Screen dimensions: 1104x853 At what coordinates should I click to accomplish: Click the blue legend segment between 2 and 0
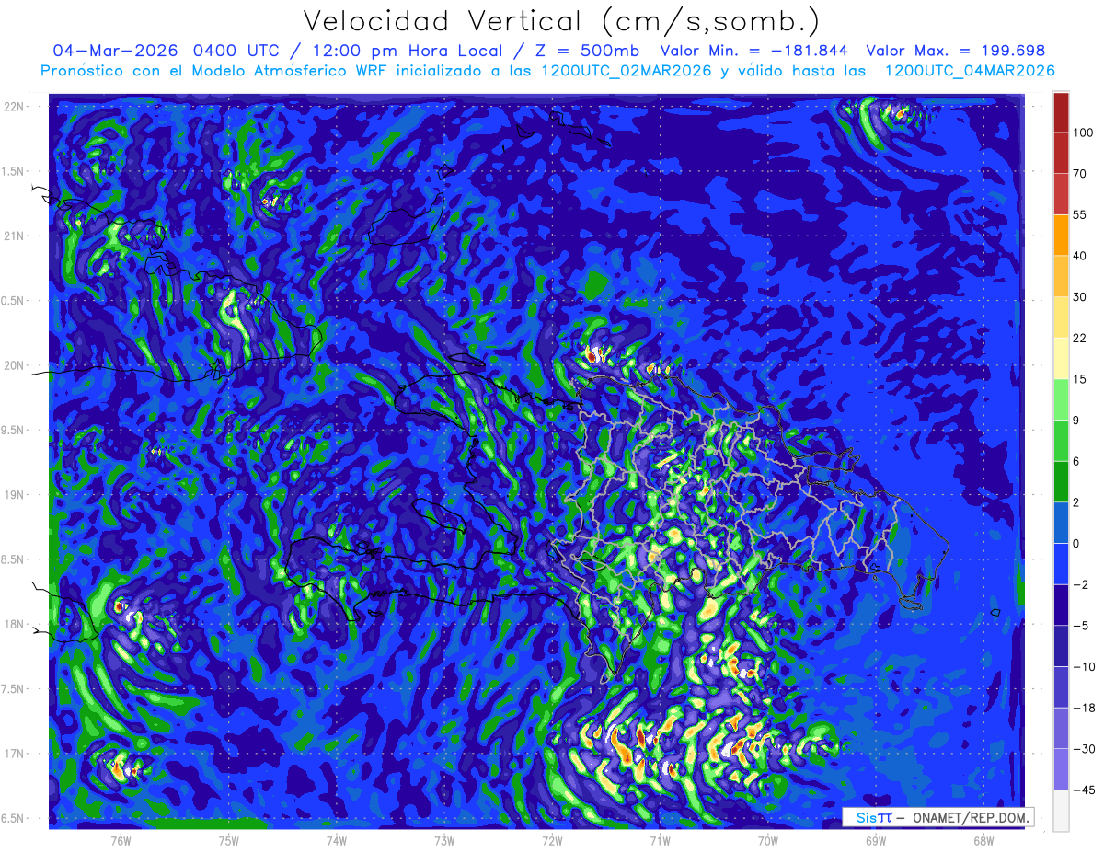[x=1061, y=523]
